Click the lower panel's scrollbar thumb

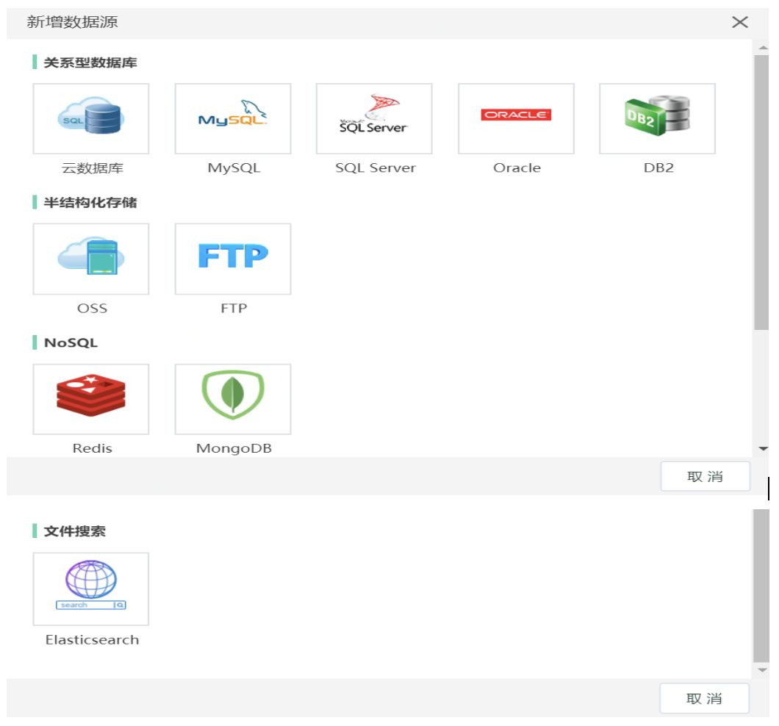[x=761, y=586]
